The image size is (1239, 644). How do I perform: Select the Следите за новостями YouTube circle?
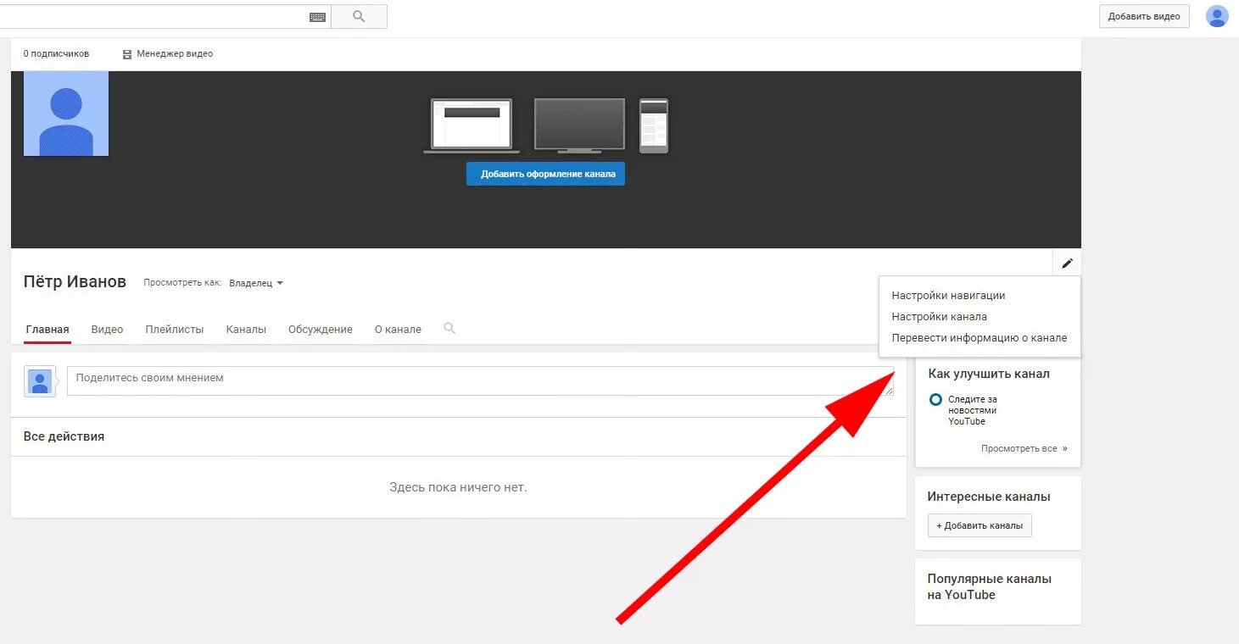coord(935,399)
